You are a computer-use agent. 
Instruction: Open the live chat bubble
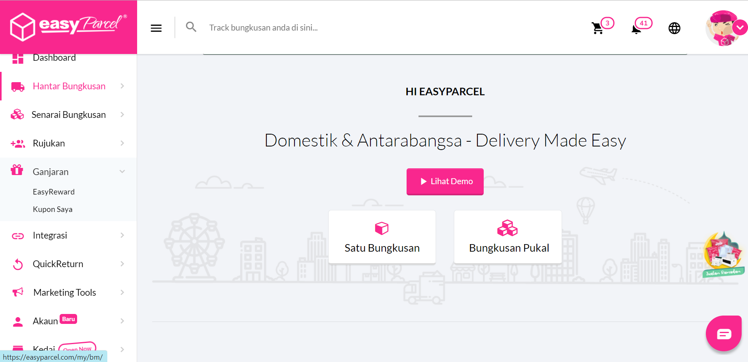point(723,333)
